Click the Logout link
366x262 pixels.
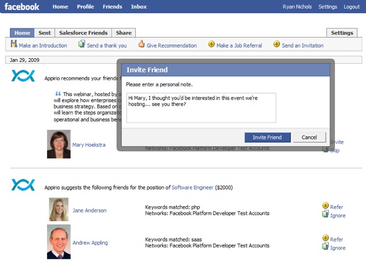point(352,7)
